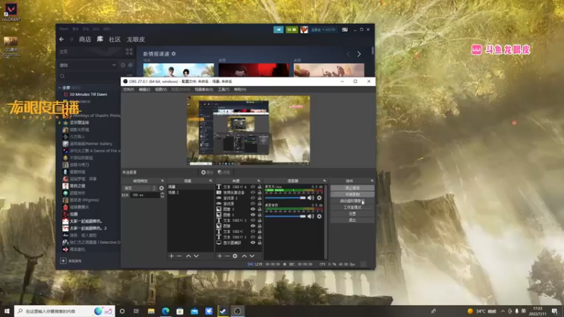Viewport: 564px width, 317px height.
Task: Move source up in Sources panel
Action: [244, 256]
